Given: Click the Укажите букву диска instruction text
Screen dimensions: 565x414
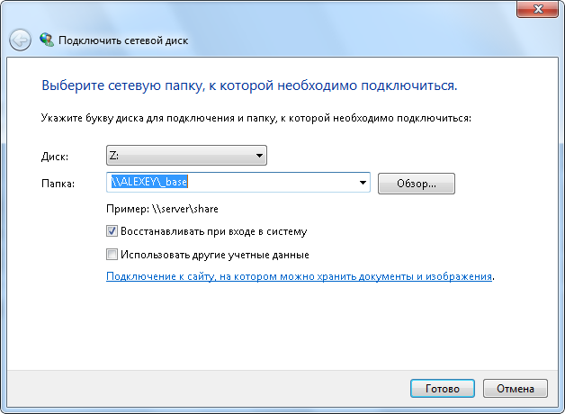Looking at the screenshot, I should [x=256, y=118].
